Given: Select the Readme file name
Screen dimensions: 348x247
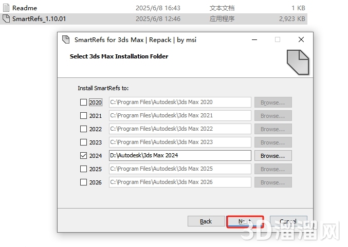Looking at the screenshot, I should [25, 8].
